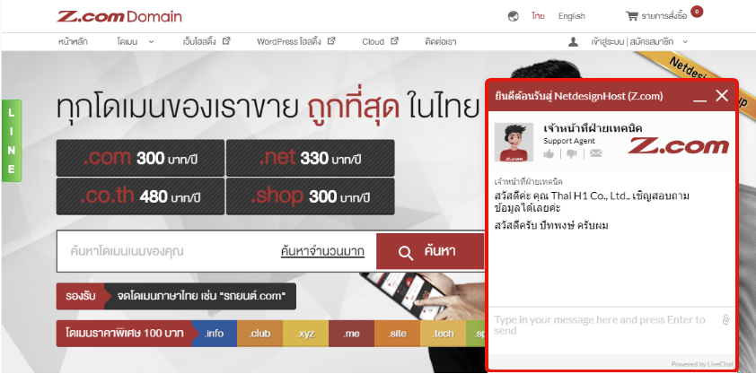The height and width of the screenshot is (374, 756).
Task: Expand the โดเมน menu dropdown arrow
Action: click(152, 42)
